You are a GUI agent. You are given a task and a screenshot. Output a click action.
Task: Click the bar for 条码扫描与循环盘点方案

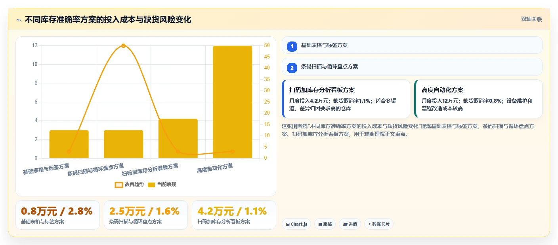(123, 144)
